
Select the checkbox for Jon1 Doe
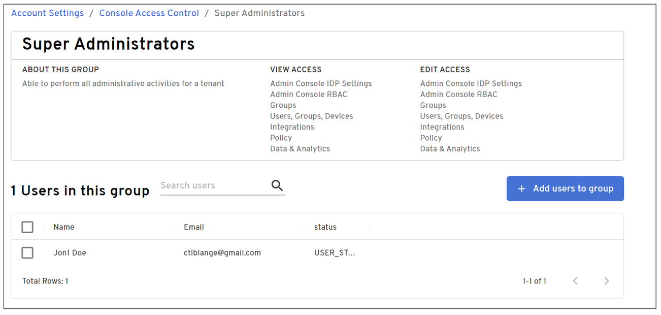click(x=27, y=253)
